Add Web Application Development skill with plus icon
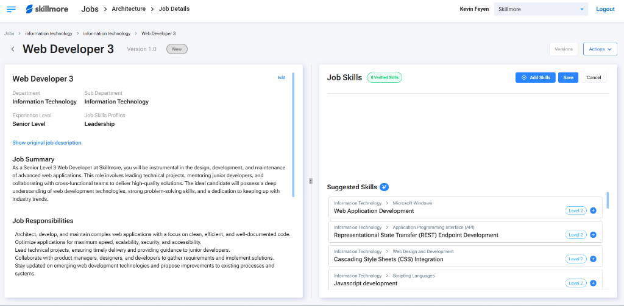This screenshot has height=306, width=624. coord(593,210)
